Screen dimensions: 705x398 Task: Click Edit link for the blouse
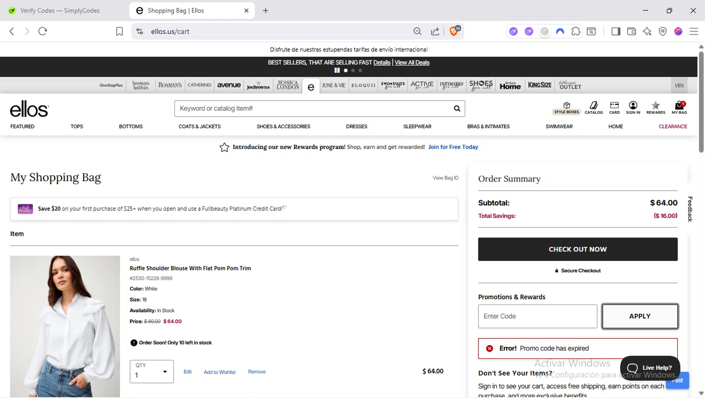[188, 372]
